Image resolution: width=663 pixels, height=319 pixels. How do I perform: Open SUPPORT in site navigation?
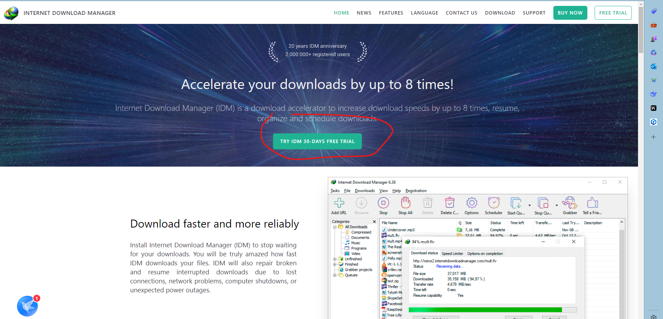pos(534,13)
